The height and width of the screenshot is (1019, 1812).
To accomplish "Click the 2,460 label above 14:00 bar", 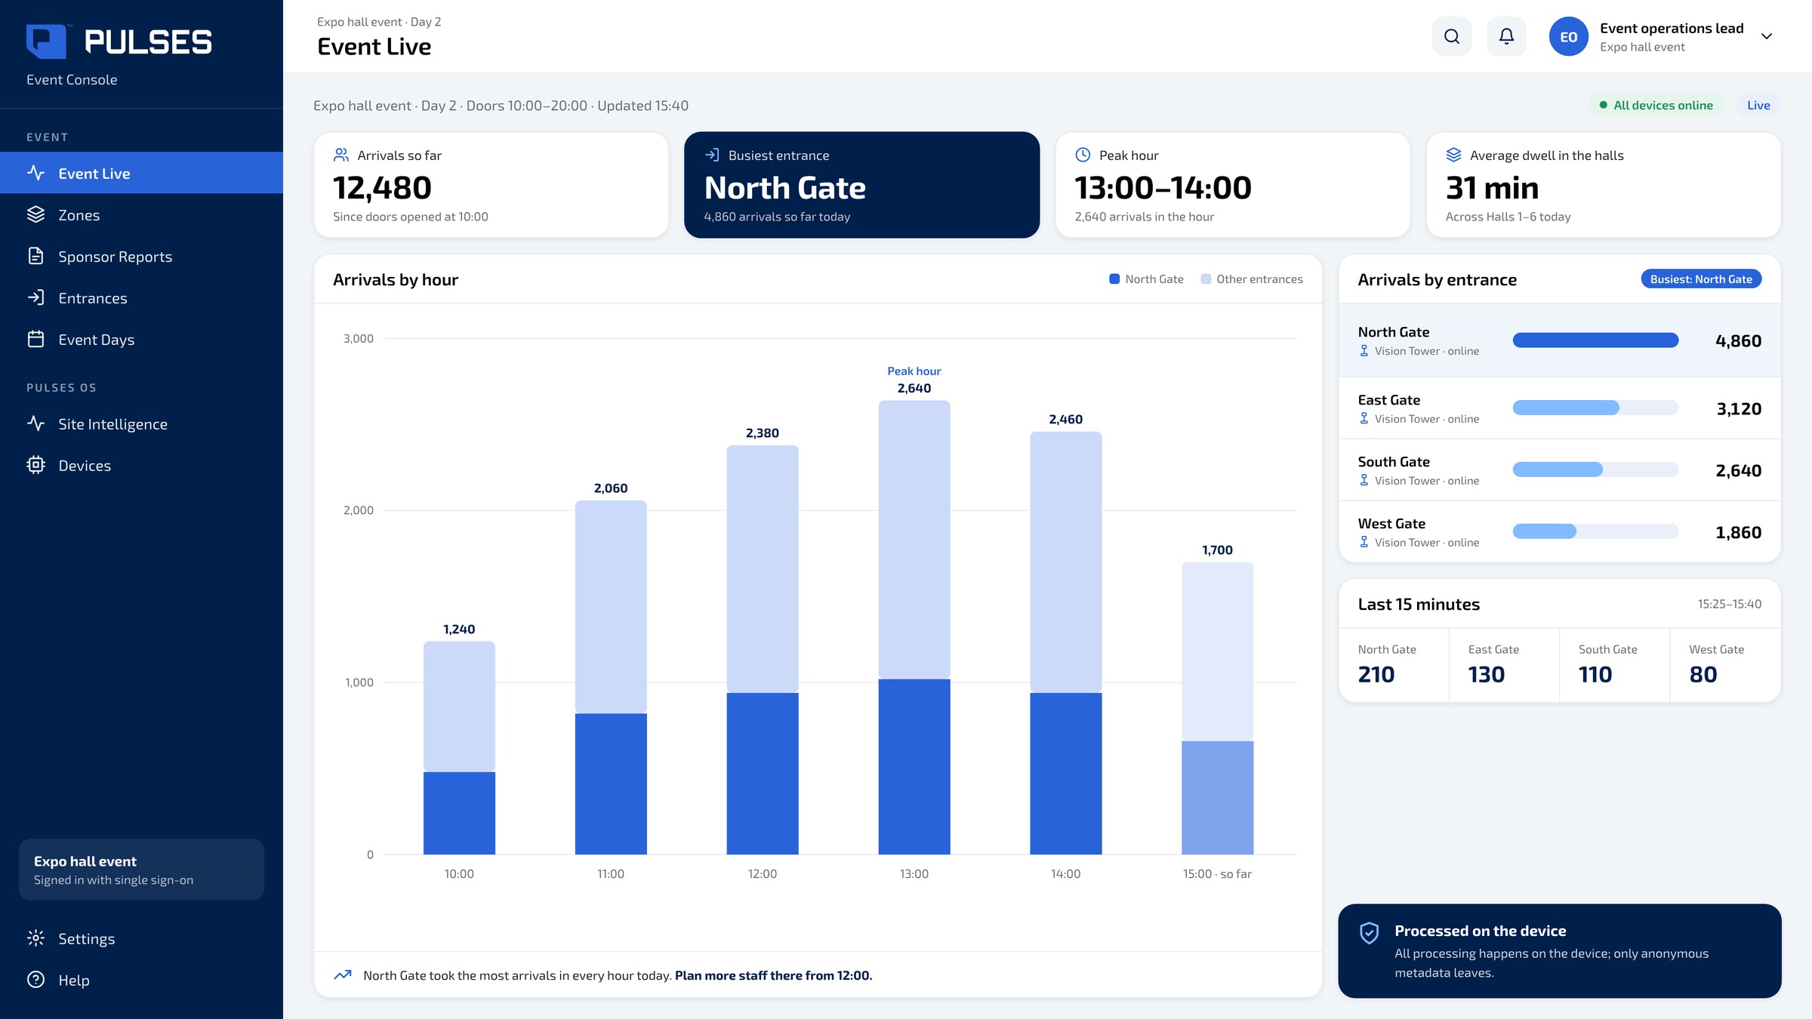I will click(x=1065, y=419).
